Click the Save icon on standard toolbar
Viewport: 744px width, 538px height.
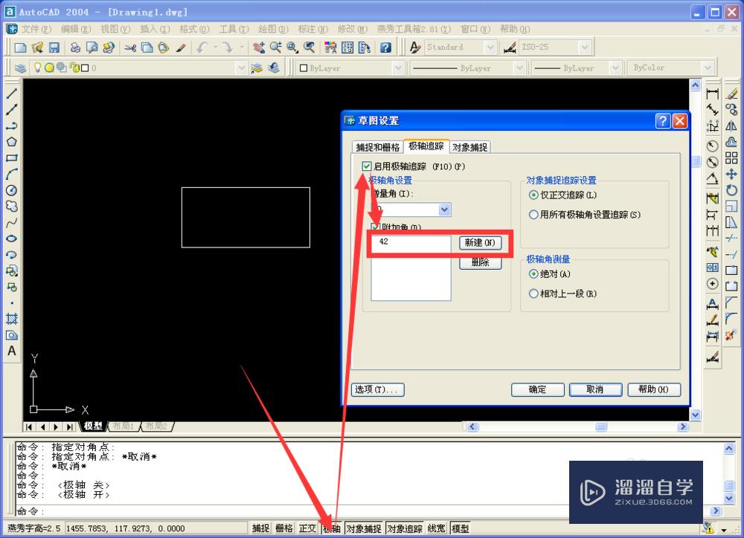click(x=54, y=47)
